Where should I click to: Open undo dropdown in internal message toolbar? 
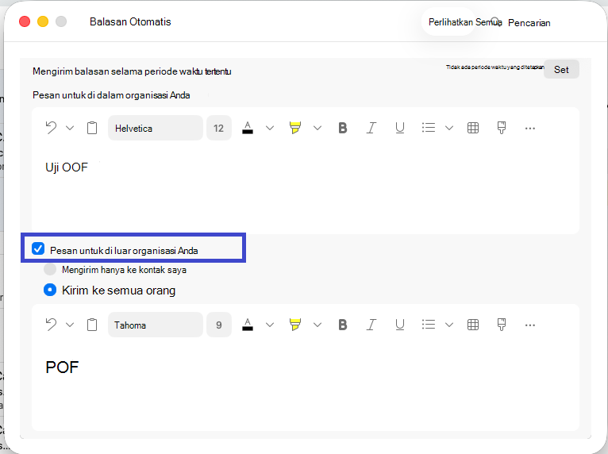(x=70, y=128)
